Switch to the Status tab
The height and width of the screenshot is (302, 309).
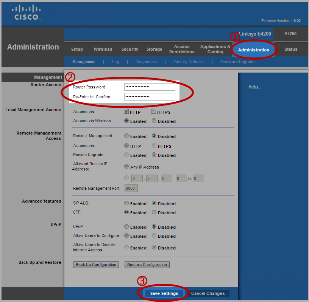pyautogui.click(x=291, y=49)
